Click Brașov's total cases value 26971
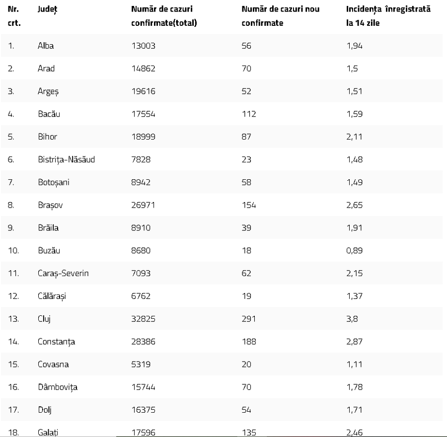The height and width of the screenshot is (437, 447). point(143,205)
